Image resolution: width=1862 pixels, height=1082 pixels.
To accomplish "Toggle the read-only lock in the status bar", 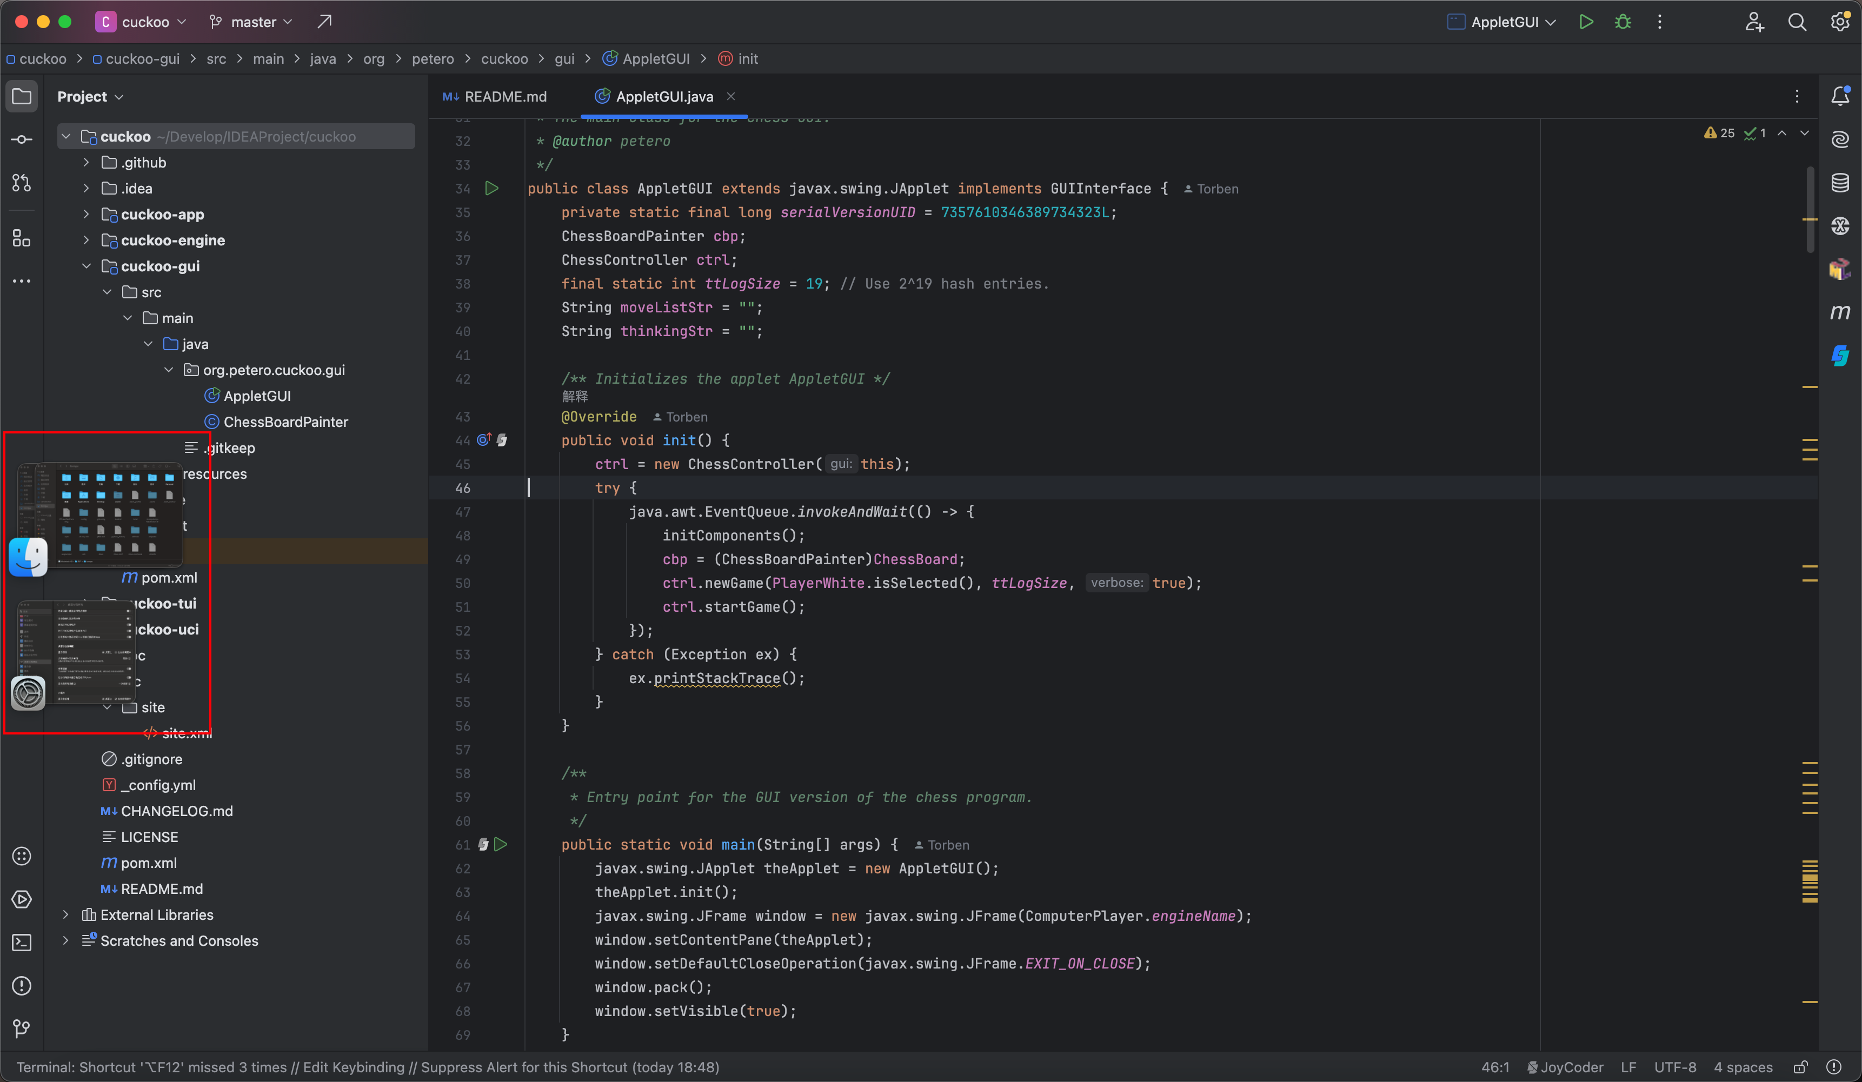I will (1801, 1066).
